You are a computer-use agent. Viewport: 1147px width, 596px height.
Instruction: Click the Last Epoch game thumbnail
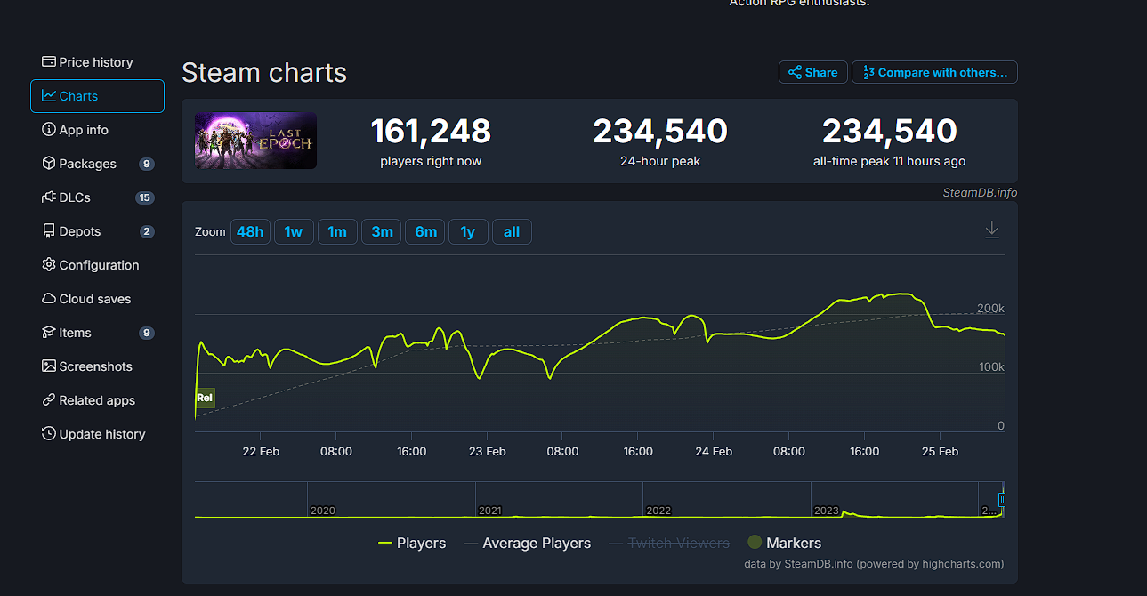click(x=255, y=140)
